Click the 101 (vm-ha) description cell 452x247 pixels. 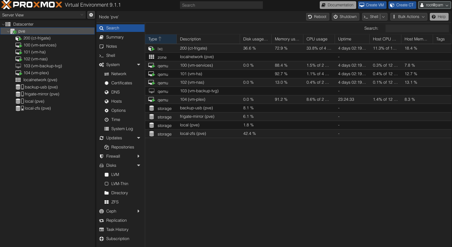[x=208, y=74]
